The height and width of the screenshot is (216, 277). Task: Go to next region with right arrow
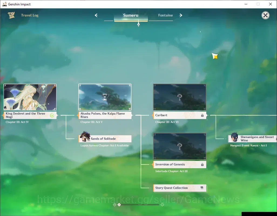click(181, 15)
